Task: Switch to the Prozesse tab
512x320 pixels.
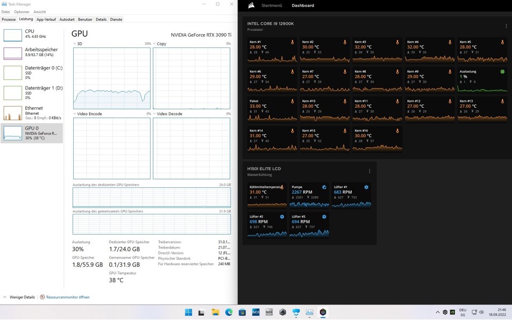Action: tap(9, 20)
